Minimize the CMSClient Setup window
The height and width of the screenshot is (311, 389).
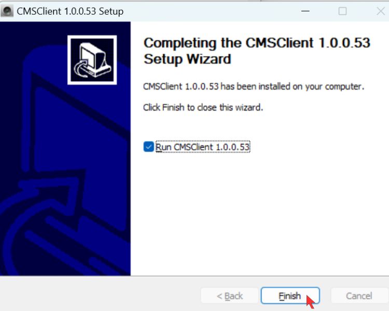pos(305,11)
